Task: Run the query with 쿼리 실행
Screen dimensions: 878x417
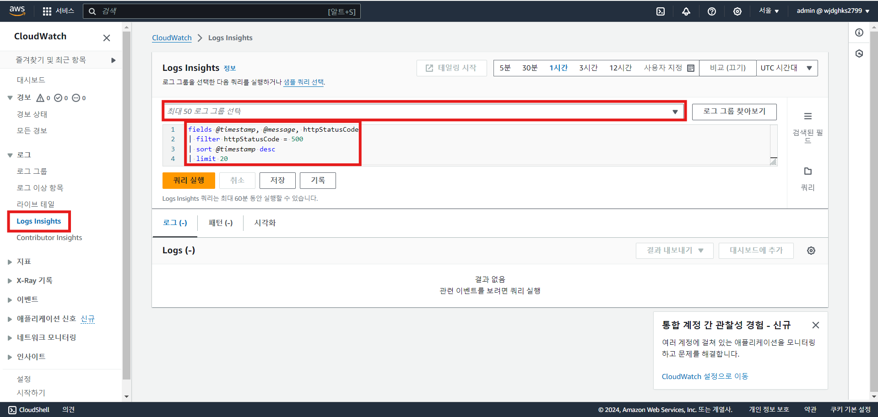Action: pyautogui.click(x=189, y=181)
